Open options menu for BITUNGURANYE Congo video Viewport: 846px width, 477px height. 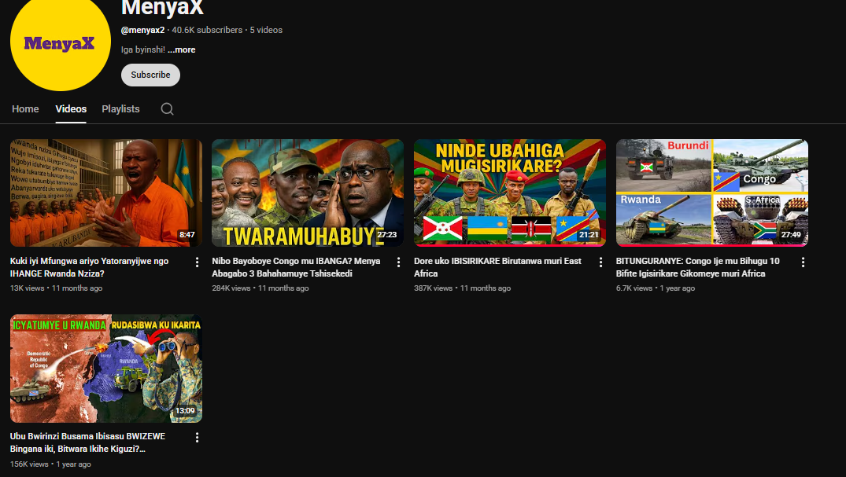coord(803,262)
